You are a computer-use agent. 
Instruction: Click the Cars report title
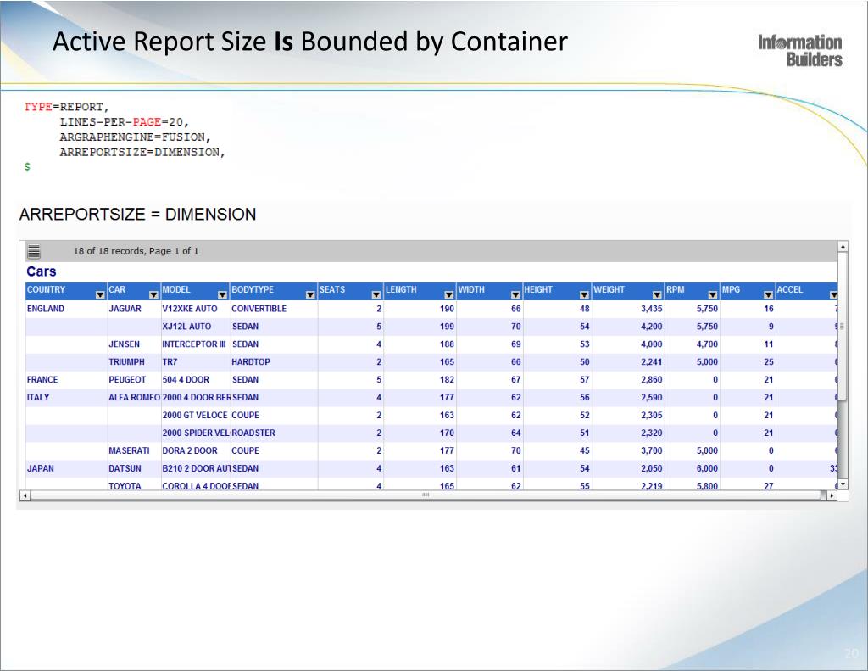click(42, 271)
